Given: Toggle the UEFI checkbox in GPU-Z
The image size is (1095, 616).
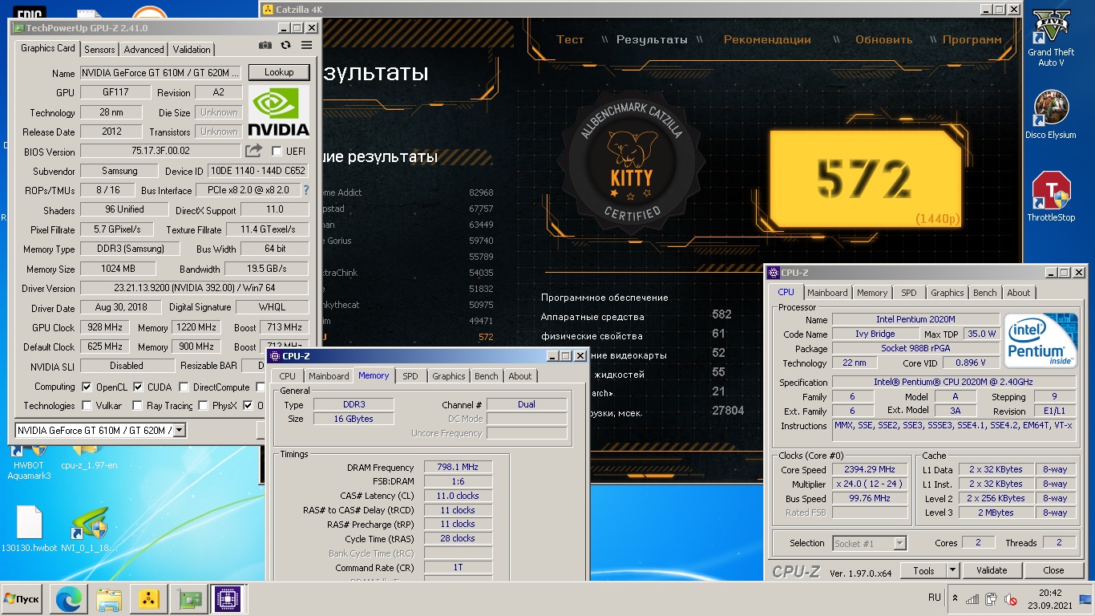Looking at the screenshot, I should tap(277, 151).
